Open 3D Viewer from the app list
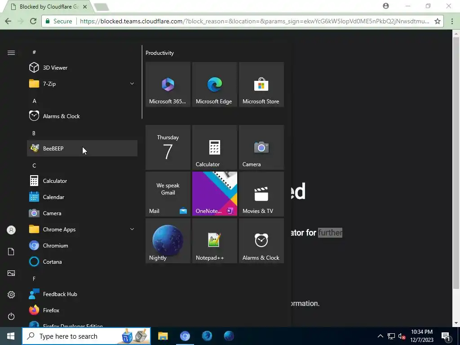This screenshot has height=345, width=460. [82, 67]
